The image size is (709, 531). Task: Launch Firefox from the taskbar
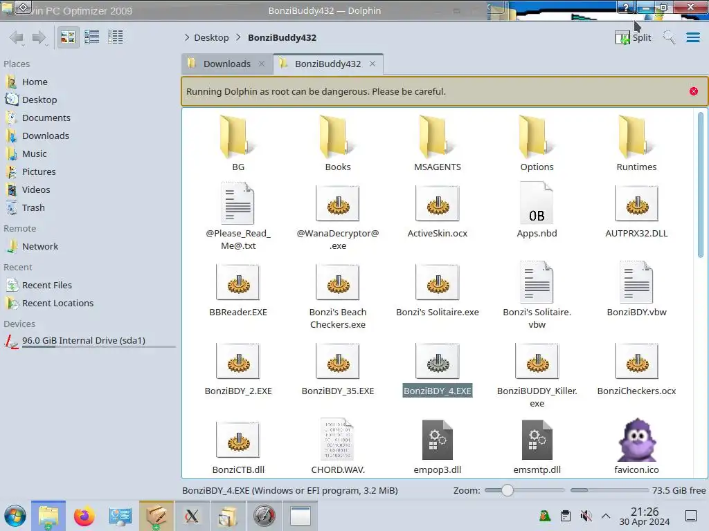click(84, 516)
